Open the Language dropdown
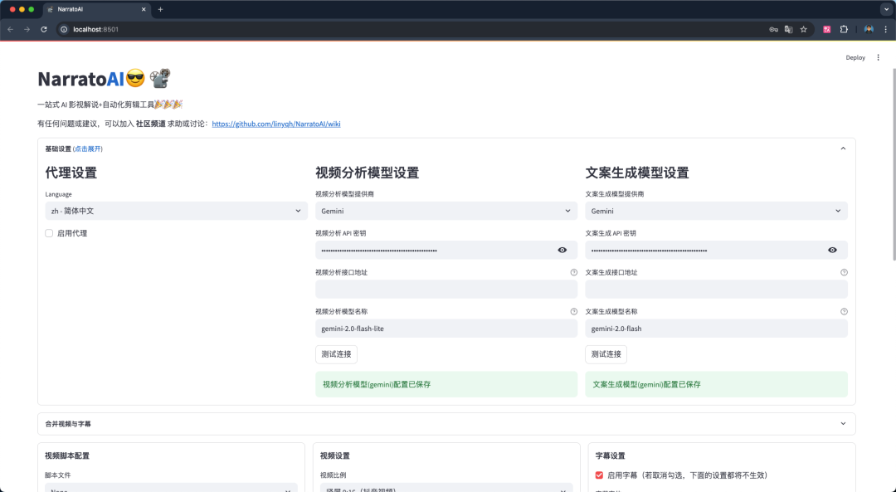 tap(176, 211)
